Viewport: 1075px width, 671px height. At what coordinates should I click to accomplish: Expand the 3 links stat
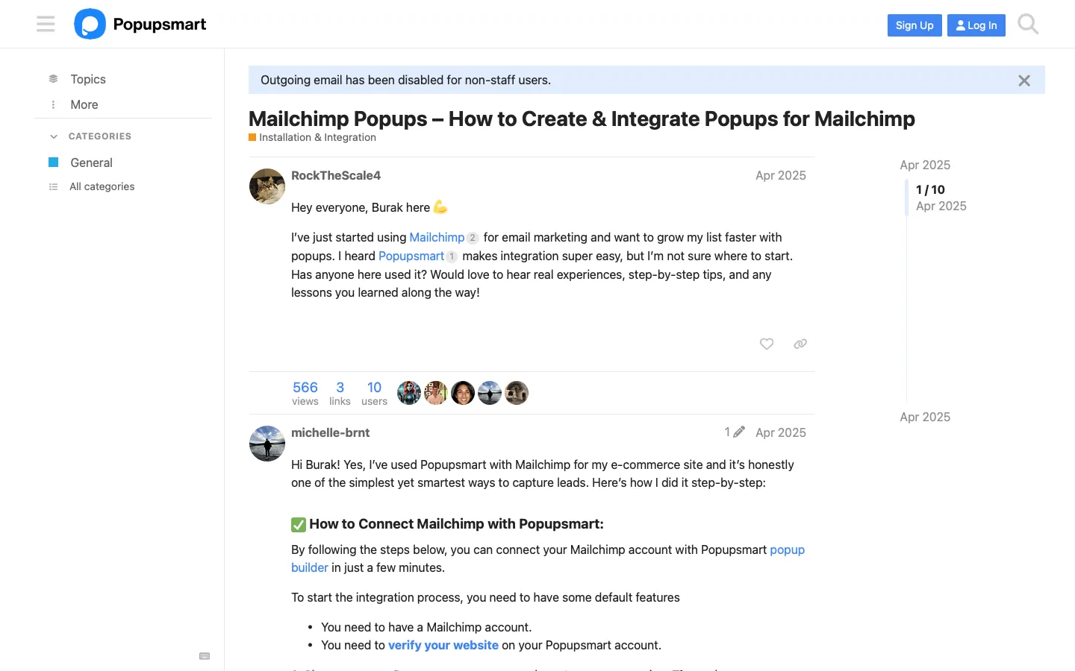(x=340, y=393)
